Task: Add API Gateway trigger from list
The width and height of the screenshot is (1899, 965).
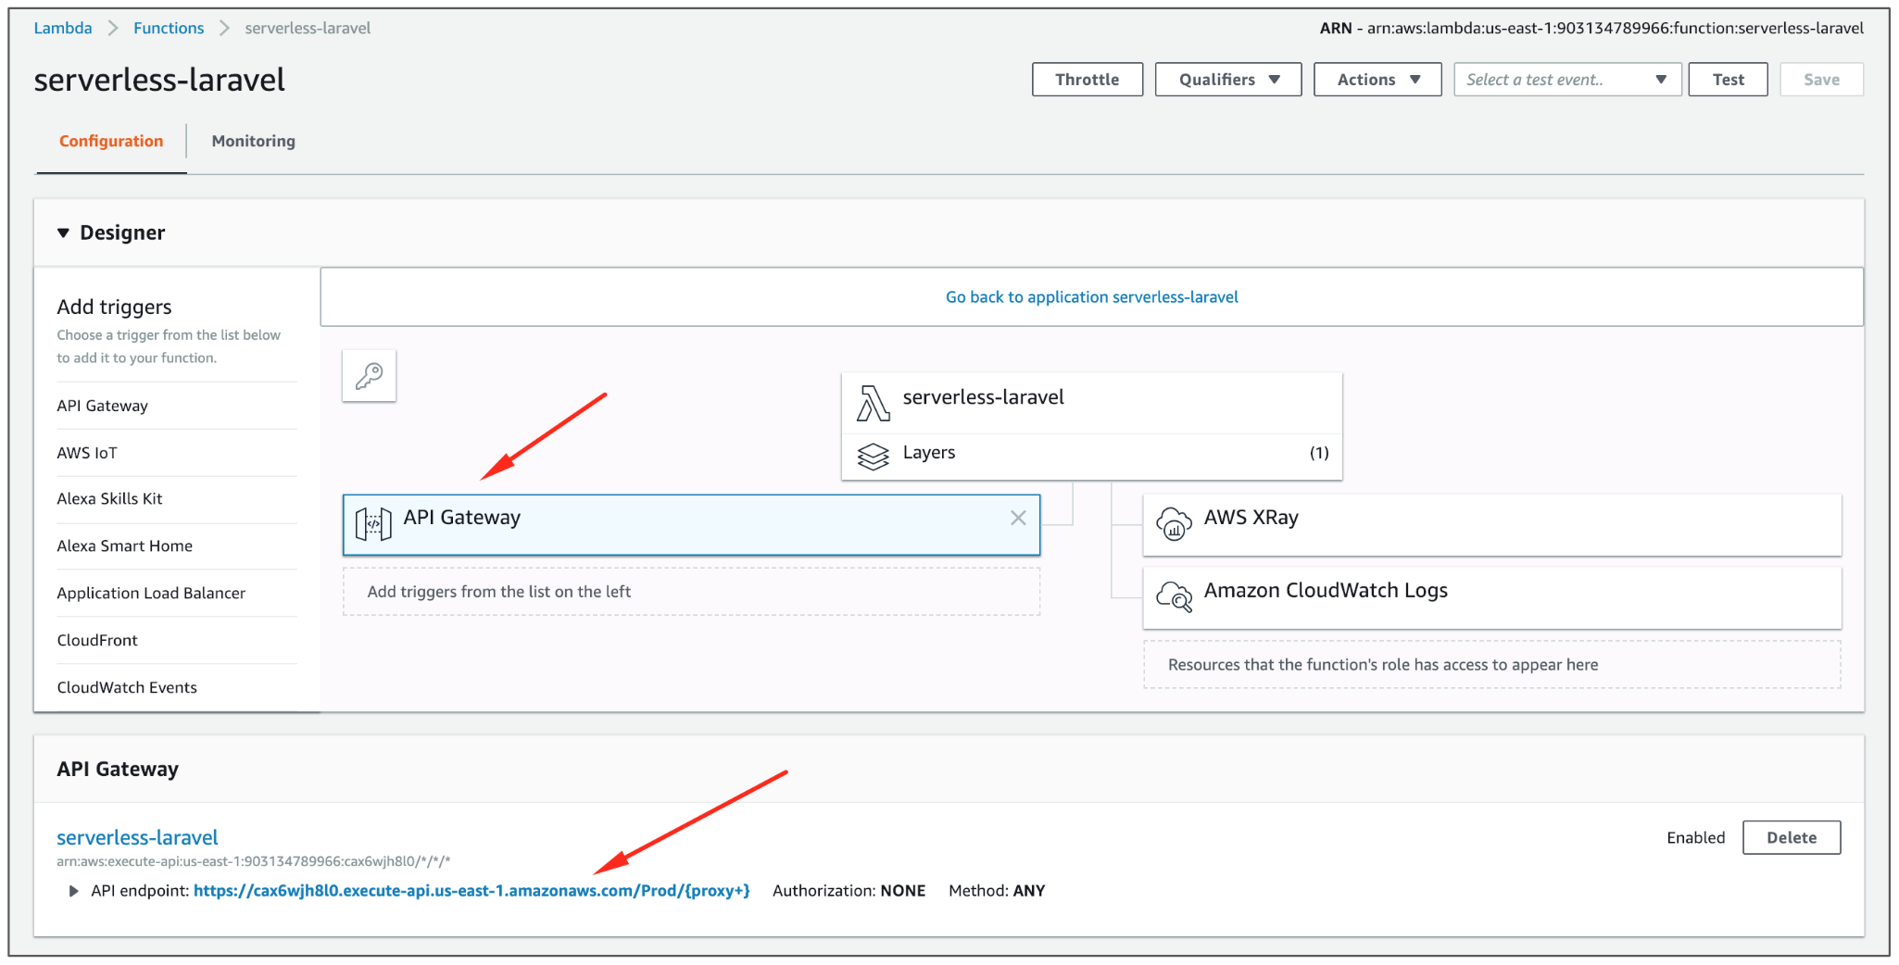Action: click(x=102, y=406)
